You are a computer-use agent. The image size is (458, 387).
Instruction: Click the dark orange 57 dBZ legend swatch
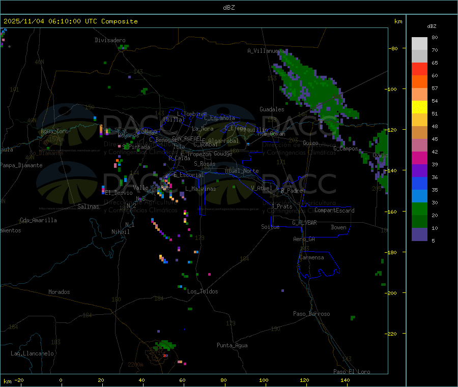[x=419, y=82]
